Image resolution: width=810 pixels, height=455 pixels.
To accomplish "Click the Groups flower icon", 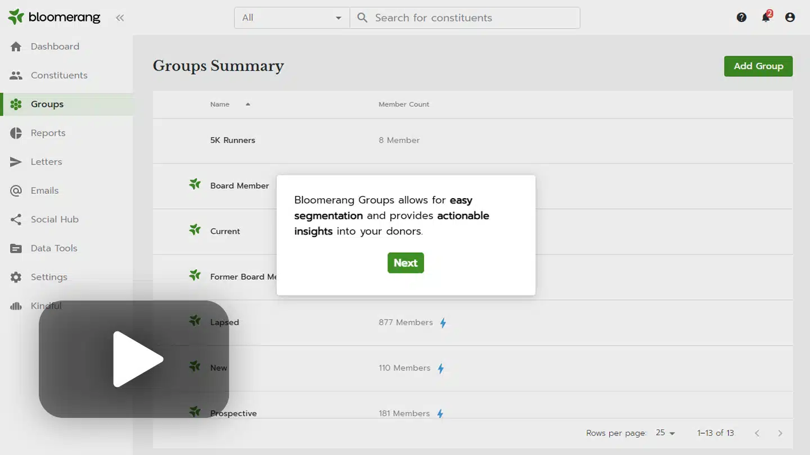I will tap(16, 104).
